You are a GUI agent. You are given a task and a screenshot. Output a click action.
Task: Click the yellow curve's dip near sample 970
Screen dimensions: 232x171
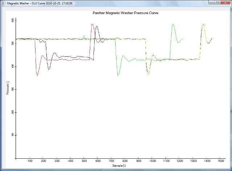(148, 75)
